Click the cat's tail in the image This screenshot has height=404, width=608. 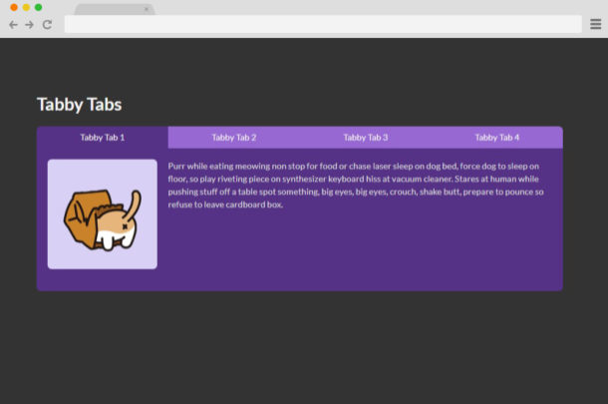pos(134,204)
